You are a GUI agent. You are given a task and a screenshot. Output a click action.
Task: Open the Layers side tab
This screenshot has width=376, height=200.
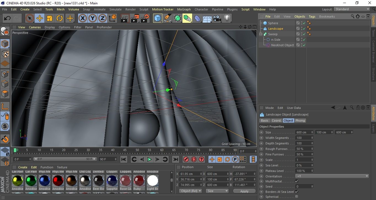coord(374,128)
